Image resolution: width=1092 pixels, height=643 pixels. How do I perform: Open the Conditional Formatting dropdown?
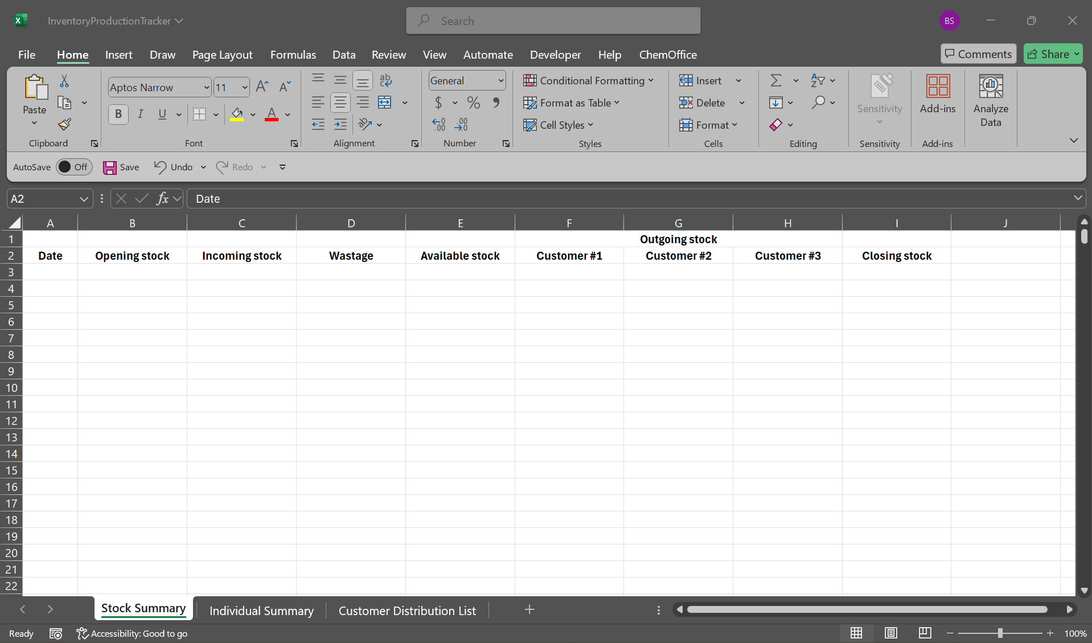[x=588, y=81]
